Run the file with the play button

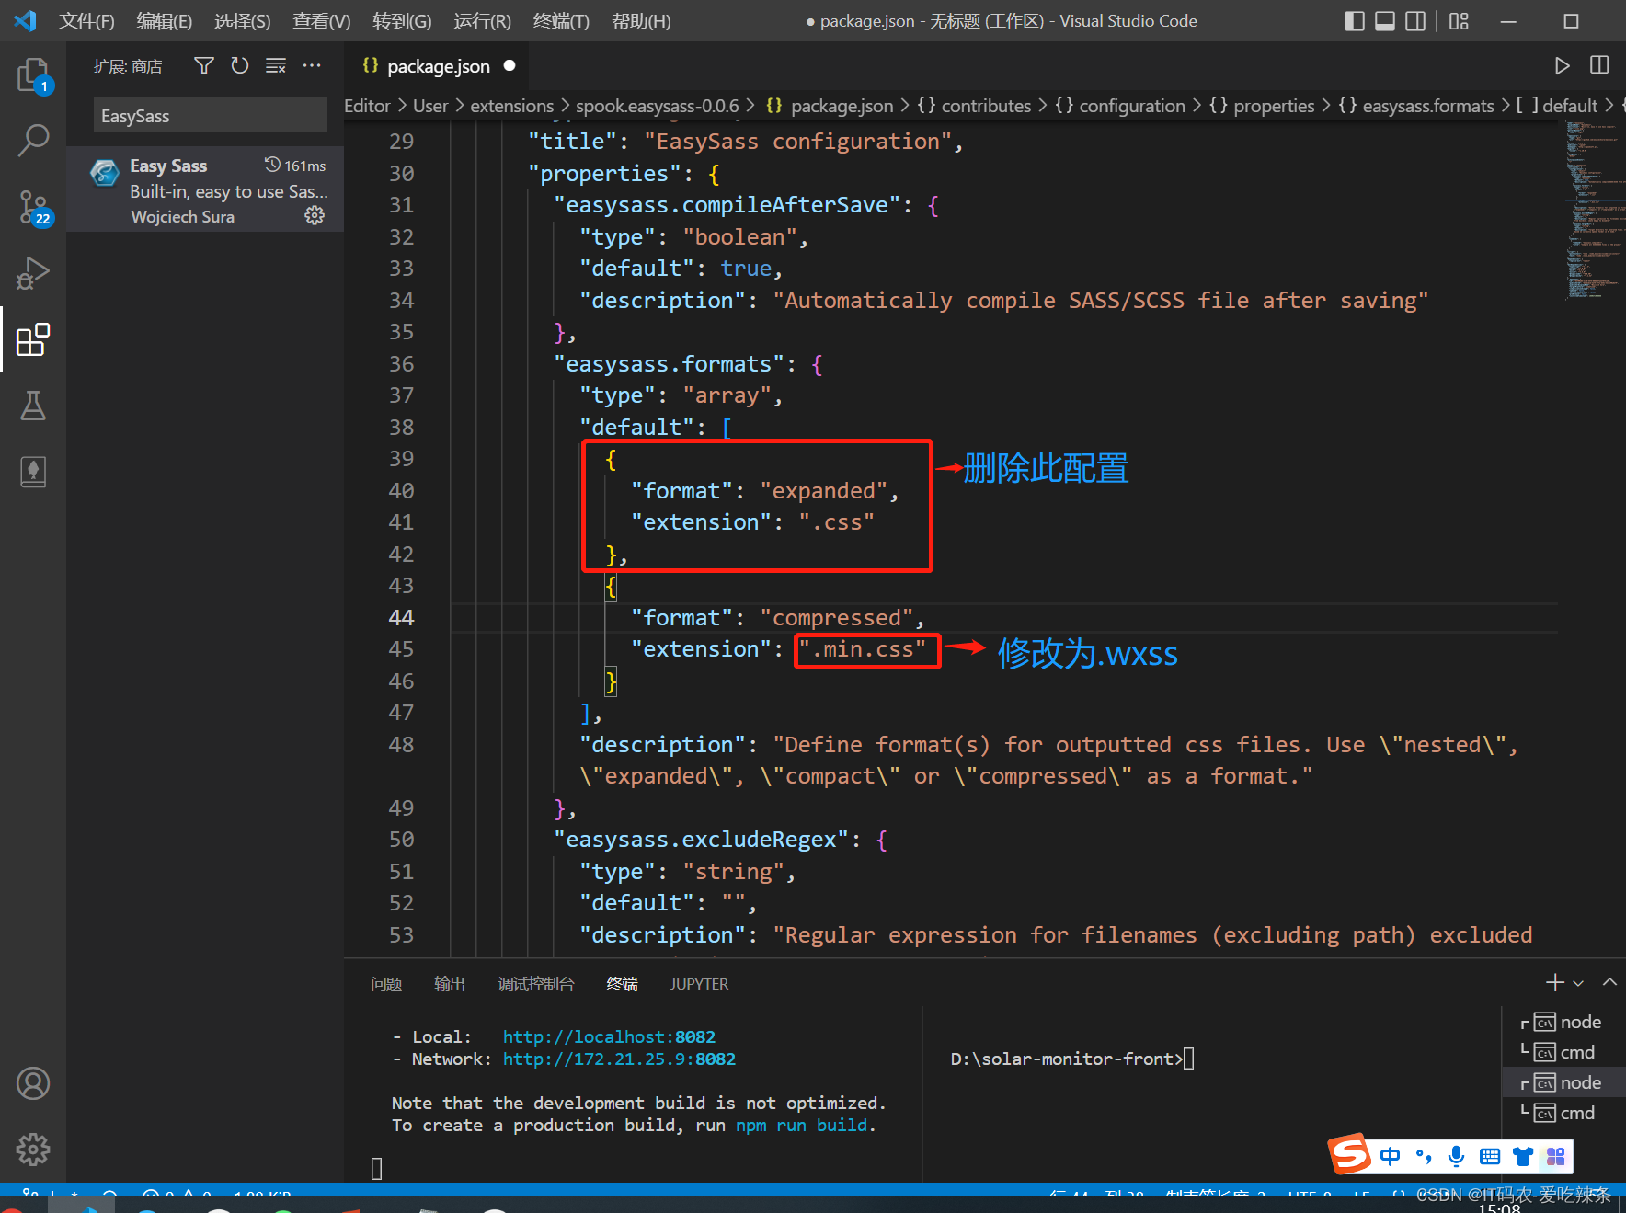(x=1562, y=65)
